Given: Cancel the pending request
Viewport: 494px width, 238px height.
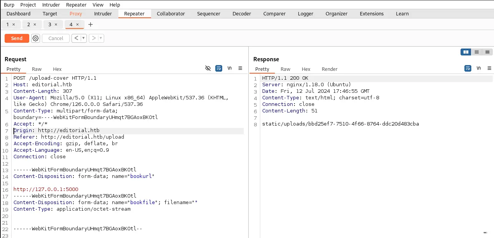Looking at the screenshot, I should click(x=56, y=38).
